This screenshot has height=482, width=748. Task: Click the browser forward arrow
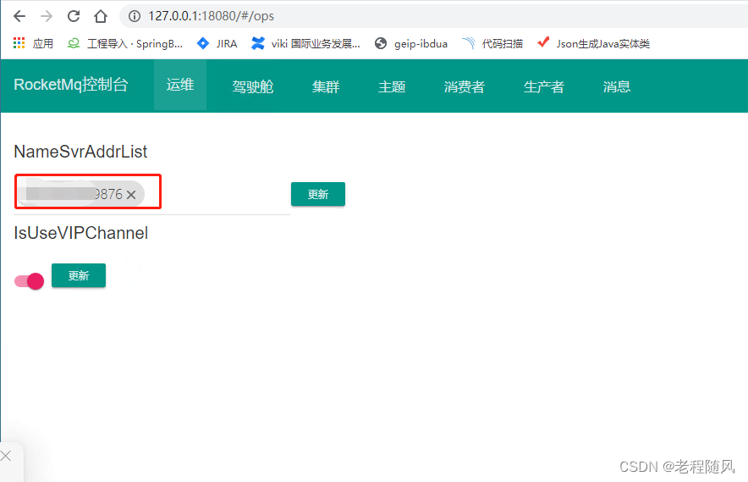point(47,16)
